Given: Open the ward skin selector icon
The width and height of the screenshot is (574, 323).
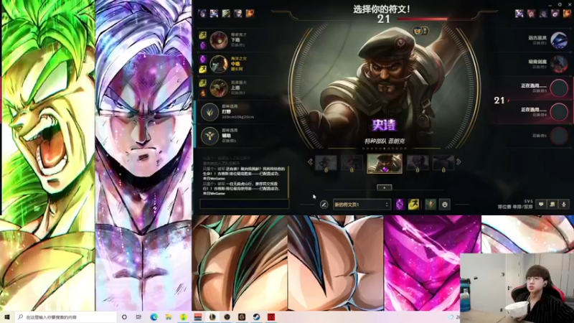Looking at the screenshot, I should click(430, 205).
